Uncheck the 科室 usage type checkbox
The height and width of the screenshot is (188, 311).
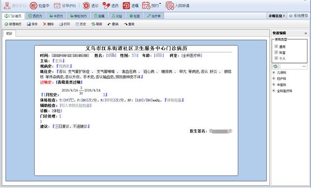point(276,53)
